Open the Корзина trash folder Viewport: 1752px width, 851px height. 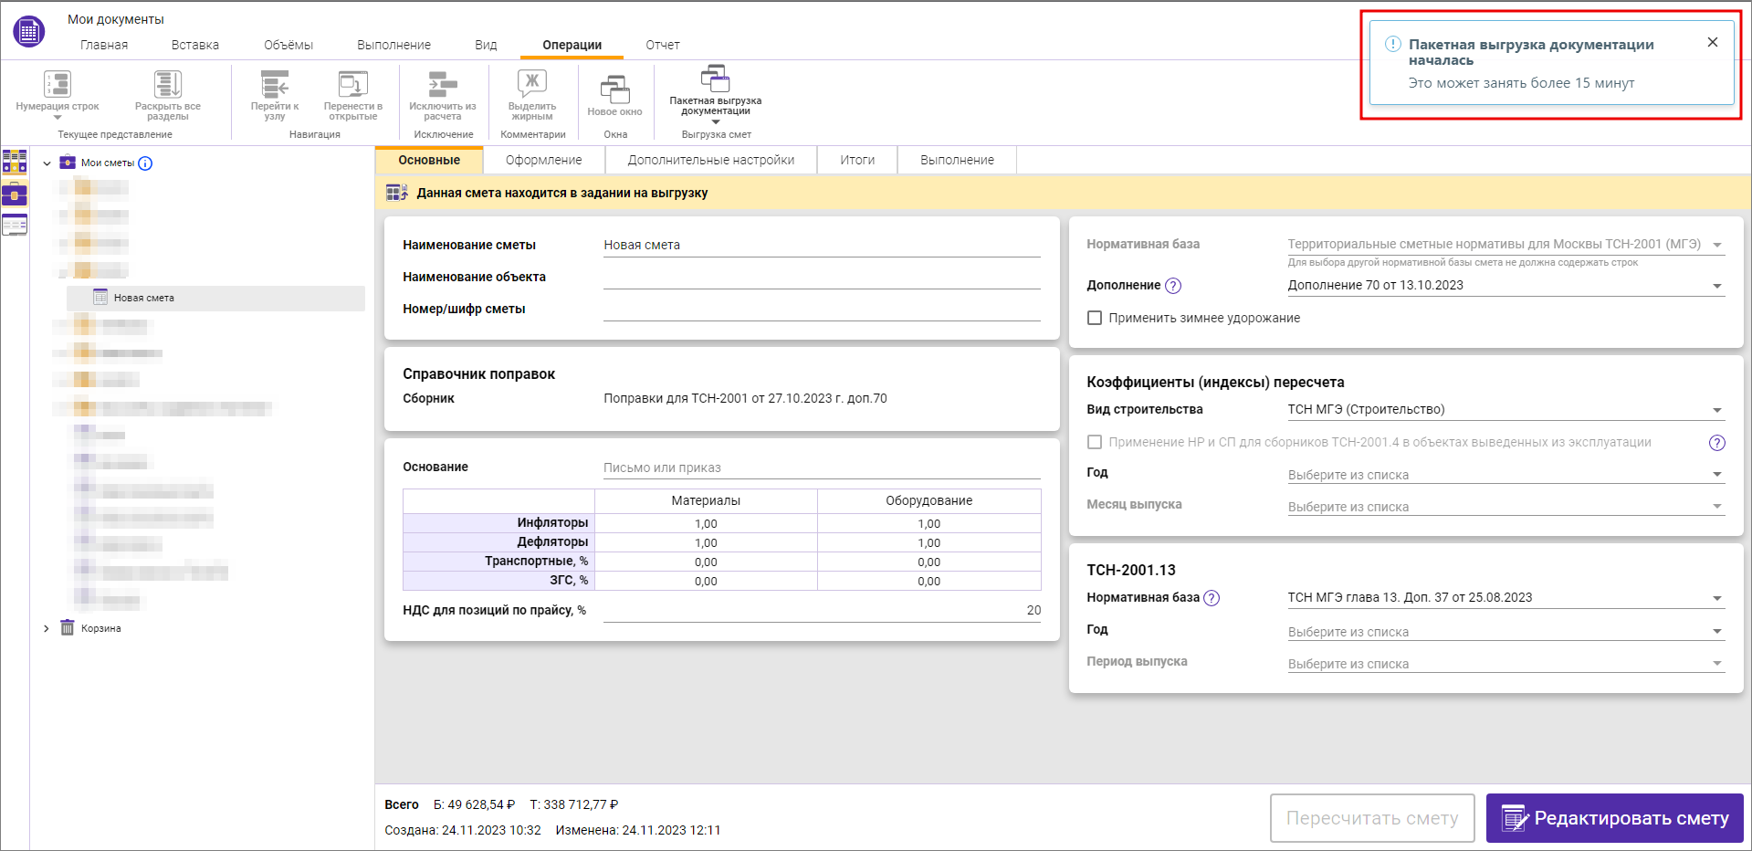coord(100,628)
